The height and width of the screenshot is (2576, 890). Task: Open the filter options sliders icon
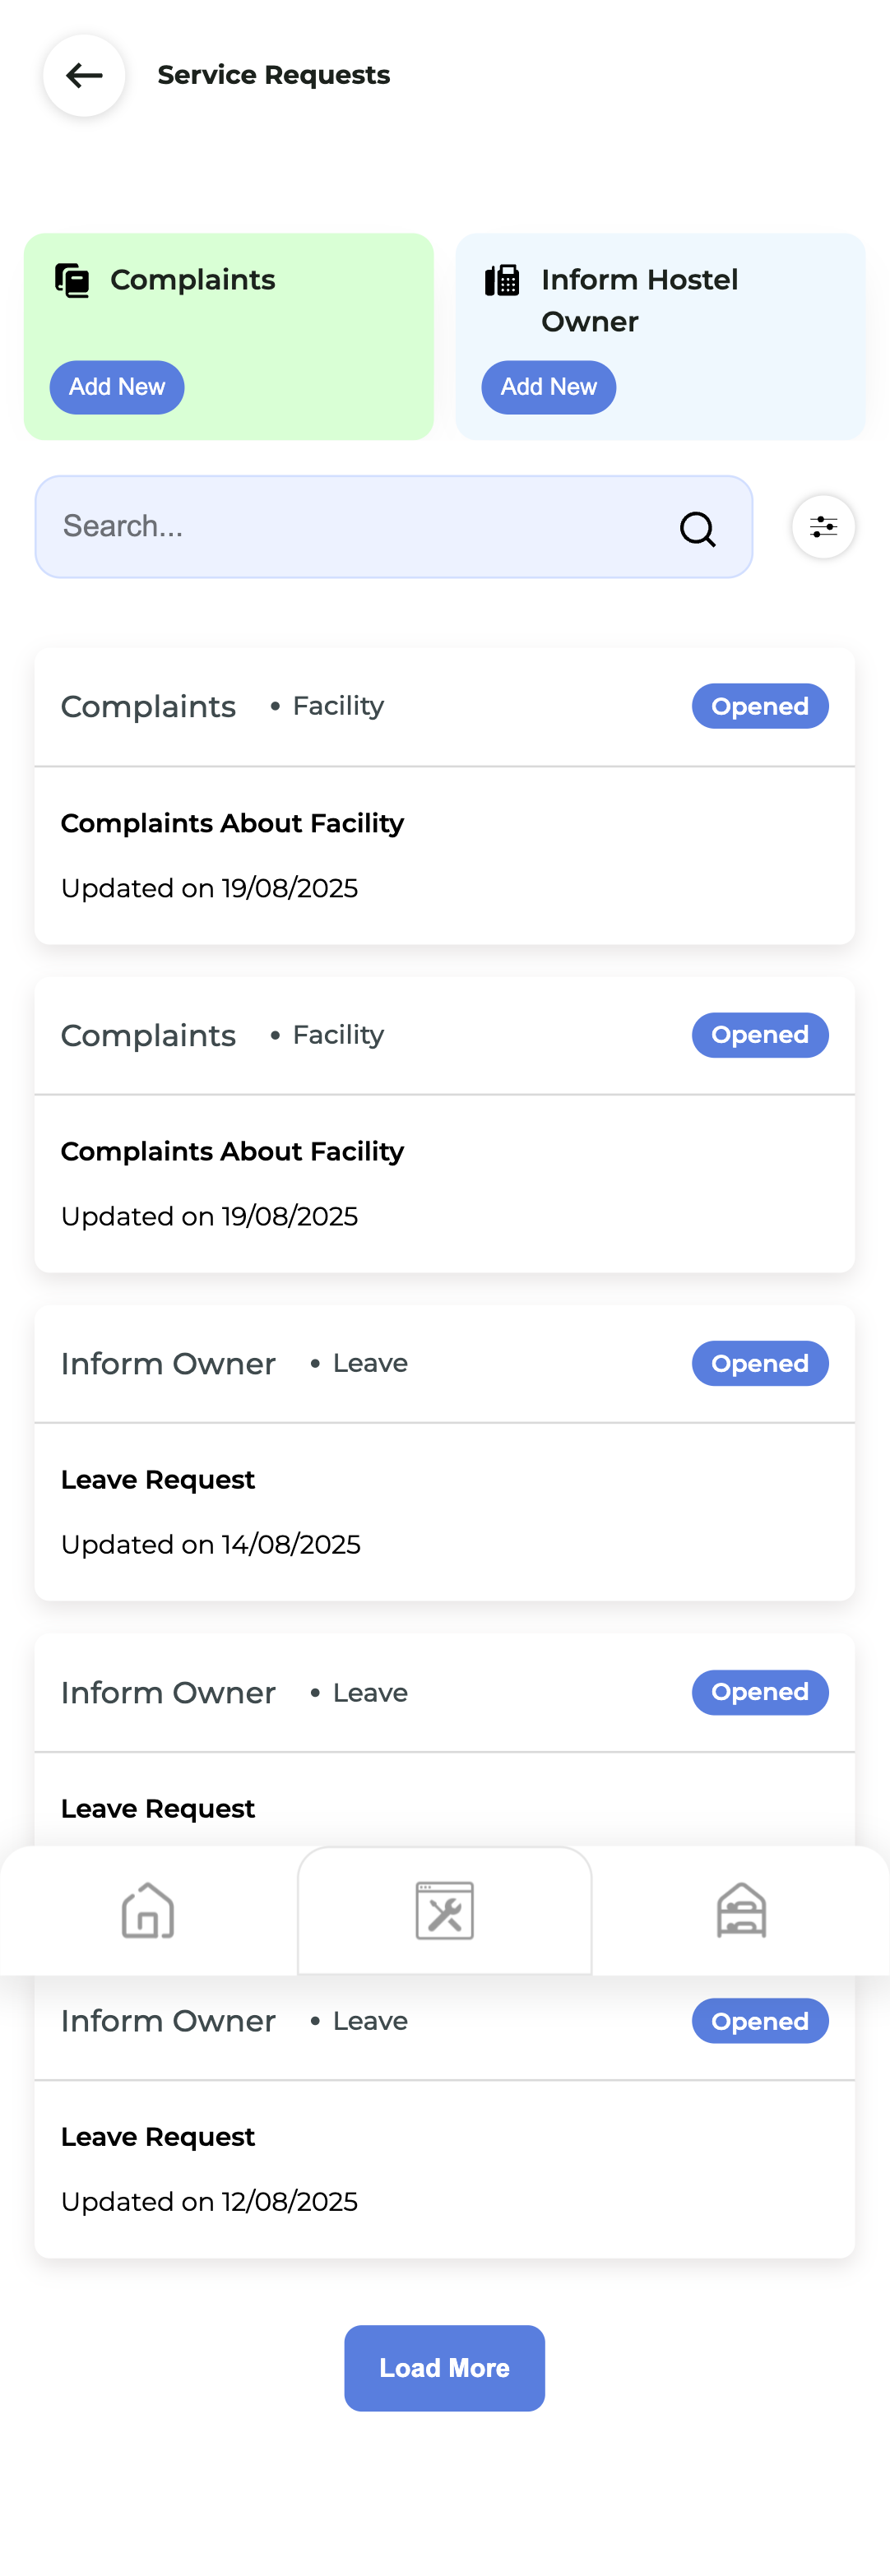click(x=823, y=527)
